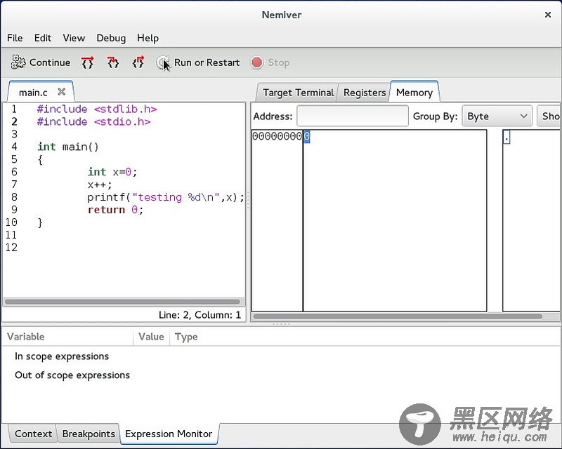The height and width of the screenshot is (449, 562).
Task: Click the '#include <stdio.h>' line
Action: [x=93, y=121]
